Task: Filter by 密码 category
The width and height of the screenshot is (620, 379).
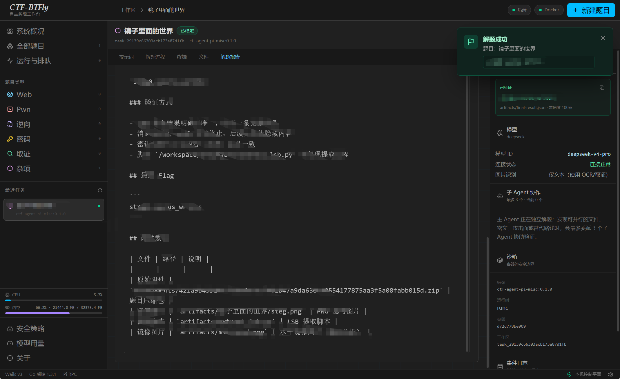Action: [x=54, y=139]
